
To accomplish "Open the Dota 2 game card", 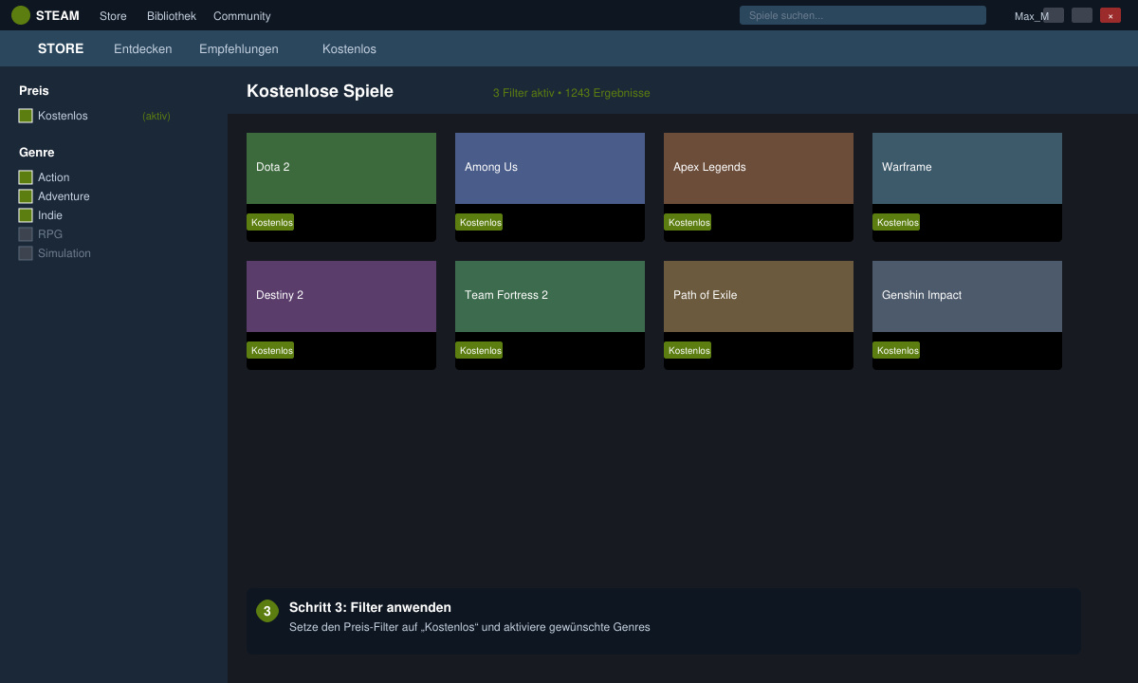I will [x=341, y=187].
